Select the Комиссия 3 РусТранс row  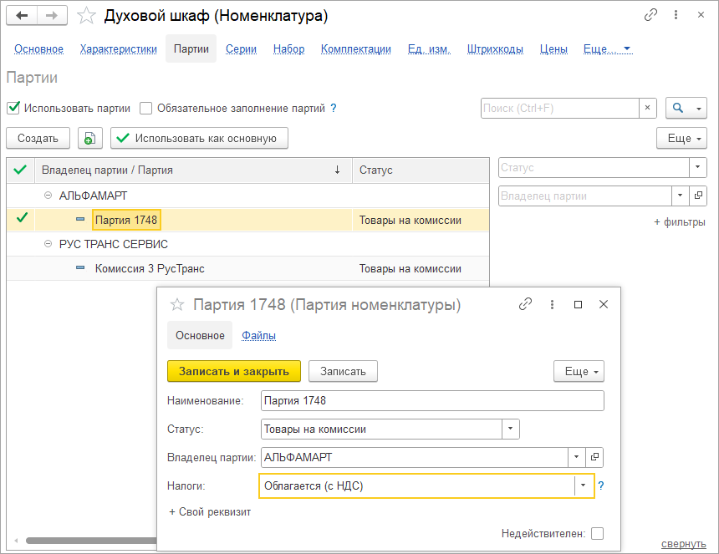pos(248,268)
